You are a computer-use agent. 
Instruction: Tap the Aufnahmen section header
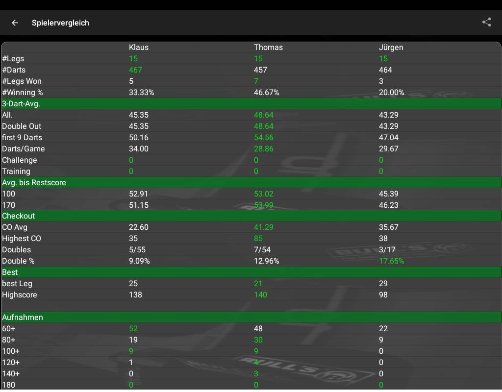click(23, 317)
